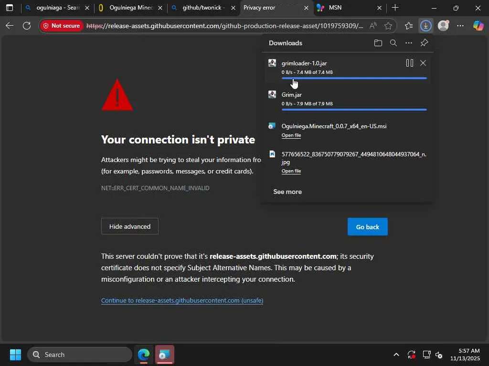This screenshot has height=366, width=489.
Task: Open the Copilot sidebar icon
Action: [478, 26]
